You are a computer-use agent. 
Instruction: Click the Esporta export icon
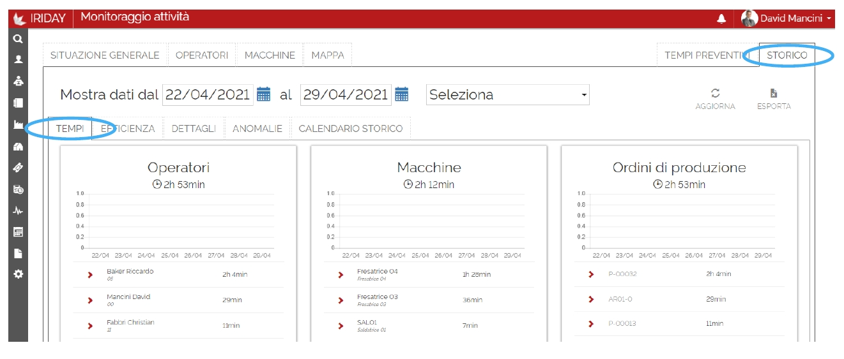click(x=774, y=94)
